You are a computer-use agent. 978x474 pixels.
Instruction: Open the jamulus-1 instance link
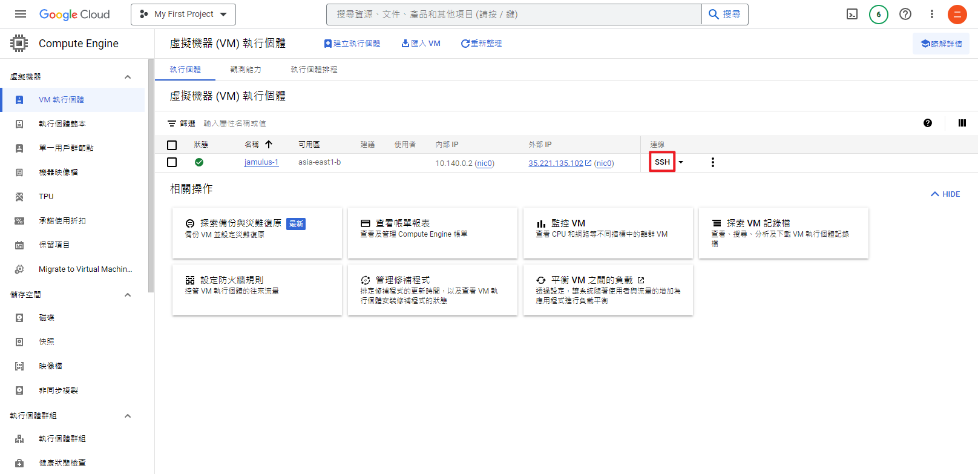pyautogui.click(x=261, y=162)
